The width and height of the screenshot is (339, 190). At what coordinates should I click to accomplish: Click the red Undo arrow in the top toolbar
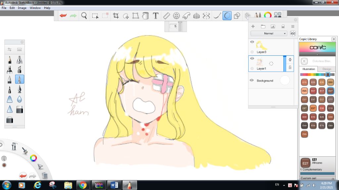coord(63,16)
